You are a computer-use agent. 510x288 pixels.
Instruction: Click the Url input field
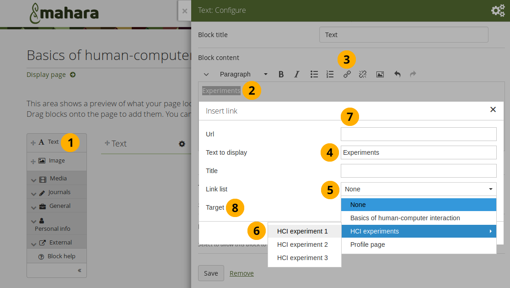pyautogui.click(x=418, y=134)
